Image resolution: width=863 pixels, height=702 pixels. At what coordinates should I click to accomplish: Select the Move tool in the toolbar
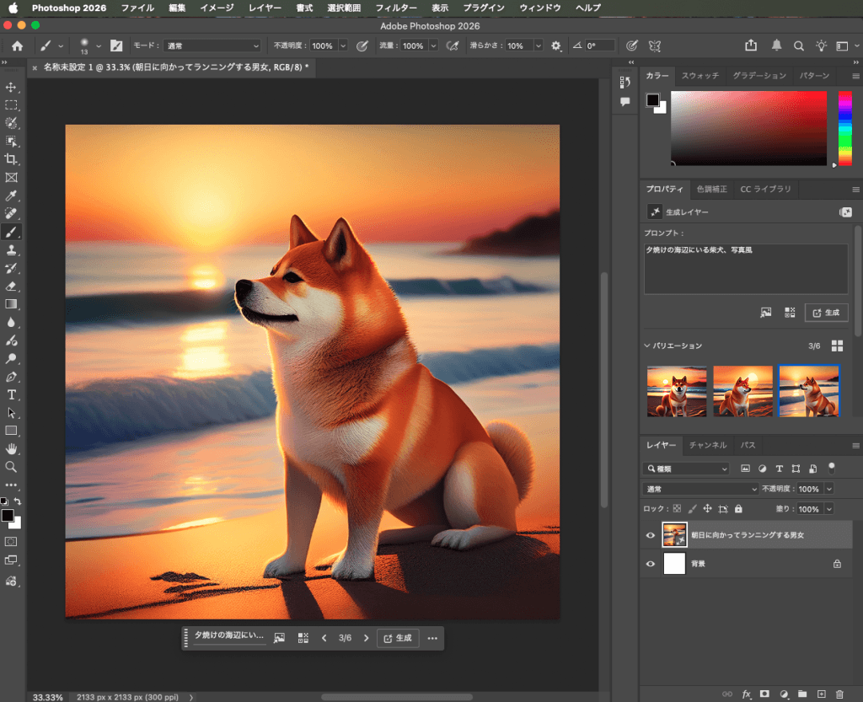tap(11, 87)
